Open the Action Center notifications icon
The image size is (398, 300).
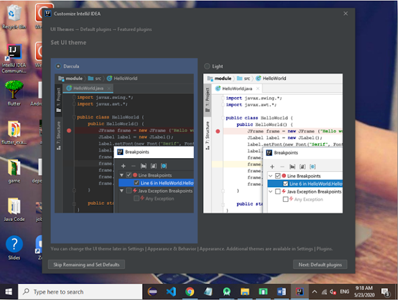[x=386, y=292]
